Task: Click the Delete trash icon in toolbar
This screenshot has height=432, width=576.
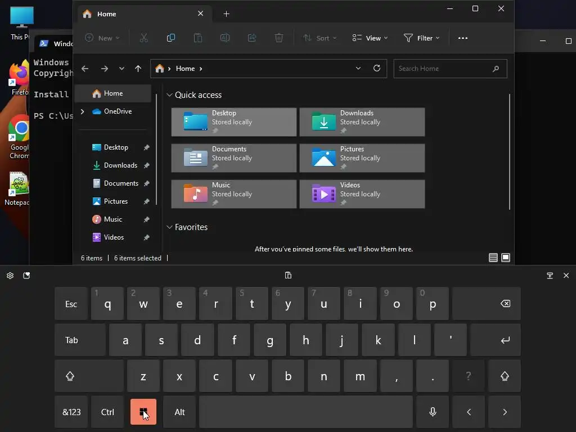Action: click(279, 38)
